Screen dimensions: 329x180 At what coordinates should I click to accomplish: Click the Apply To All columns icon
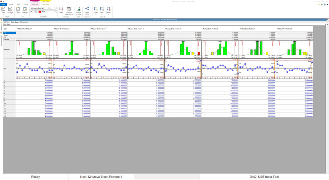87,9
